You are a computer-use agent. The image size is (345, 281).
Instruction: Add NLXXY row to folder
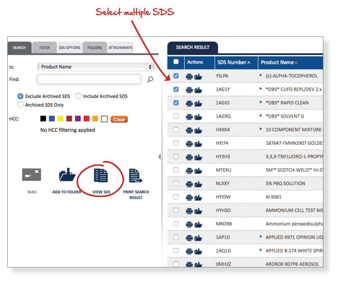pyautogui.click(x=198, y=184)
